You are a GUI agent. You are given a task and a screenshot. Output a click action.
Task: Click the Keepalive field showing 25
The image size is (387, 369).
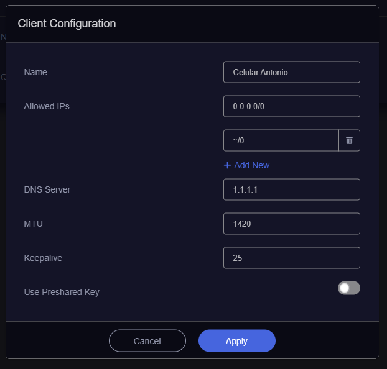coord(291,258)
